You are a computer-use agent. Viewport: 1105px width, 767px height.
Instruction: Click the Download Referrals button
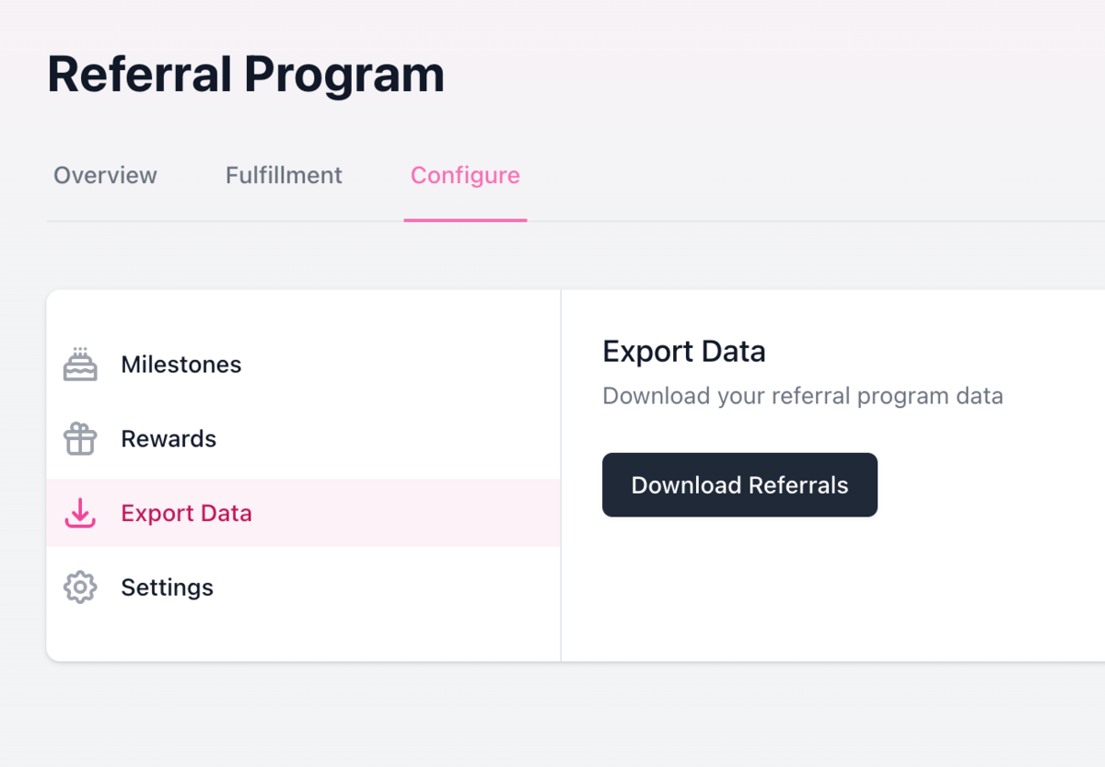[739, 484]
